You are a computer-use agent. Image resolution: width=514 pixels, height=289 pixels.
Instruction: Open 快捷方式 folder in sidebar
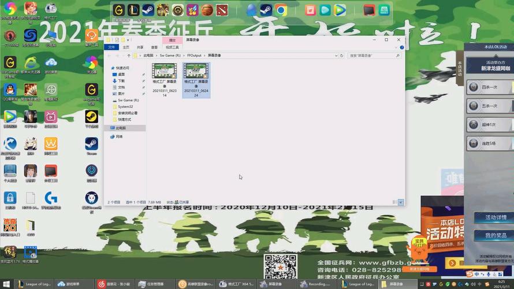click(122, 120)
